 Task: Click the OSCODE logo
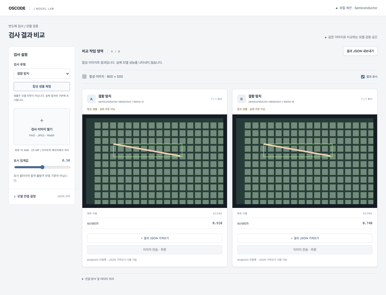(x=17, y=8)
